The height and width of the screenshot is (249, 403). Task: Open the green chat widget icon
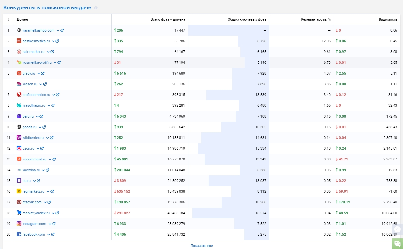(397, 244)
